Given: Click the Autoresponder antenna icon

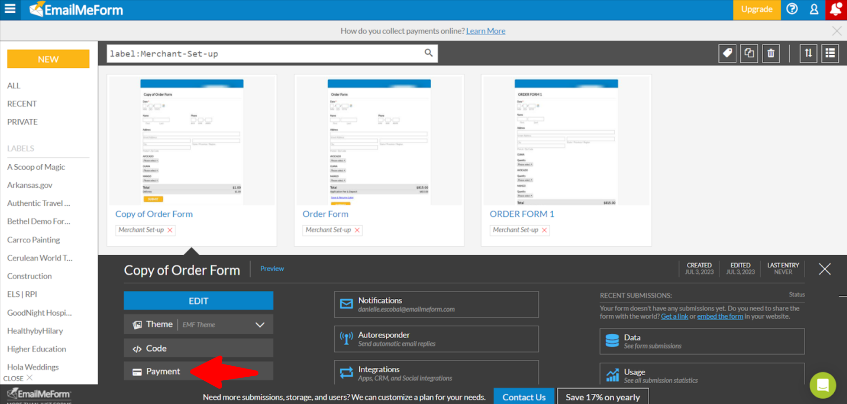Looking at the screenshot, I should [346, 338].
